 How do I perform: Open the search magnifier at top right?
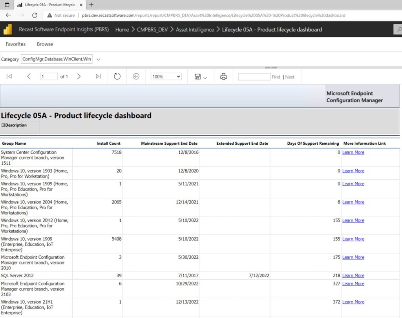399,29
